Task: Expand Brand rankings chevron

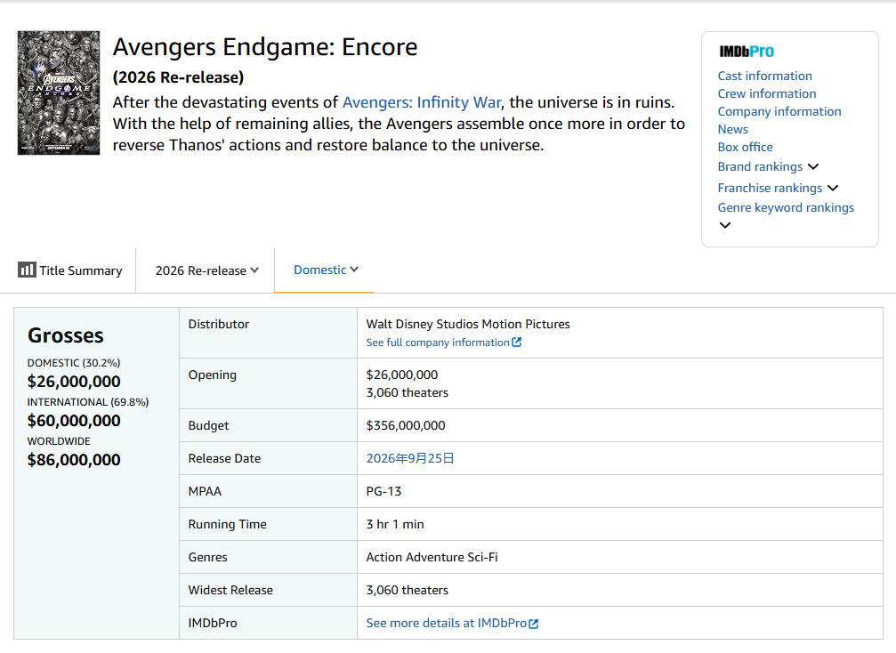Action: point(814,167)
